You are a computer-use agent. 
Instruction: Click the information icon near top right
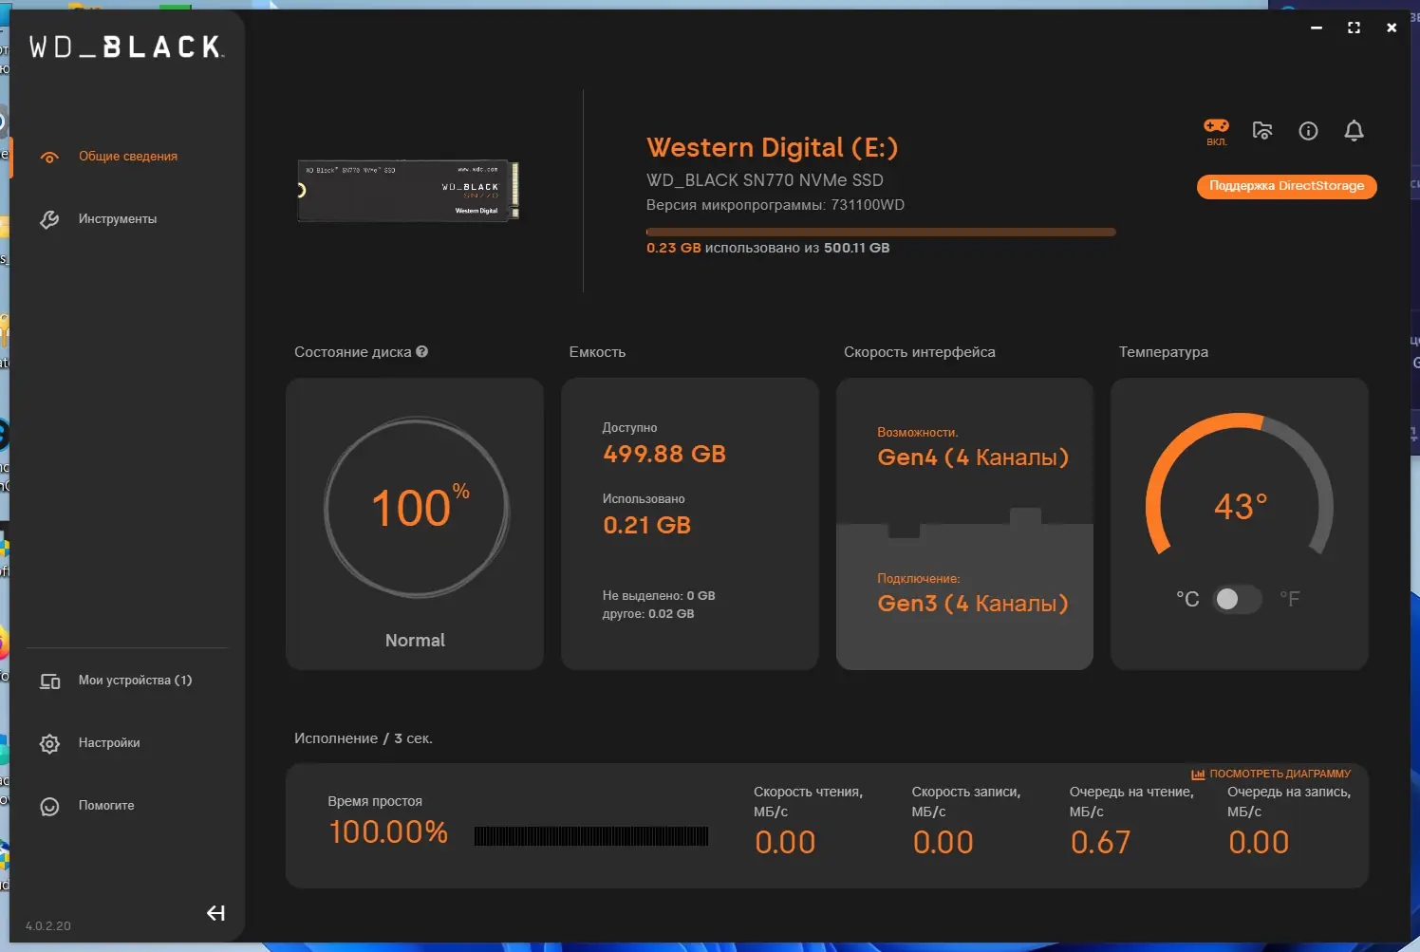[x=1308, y=131]
